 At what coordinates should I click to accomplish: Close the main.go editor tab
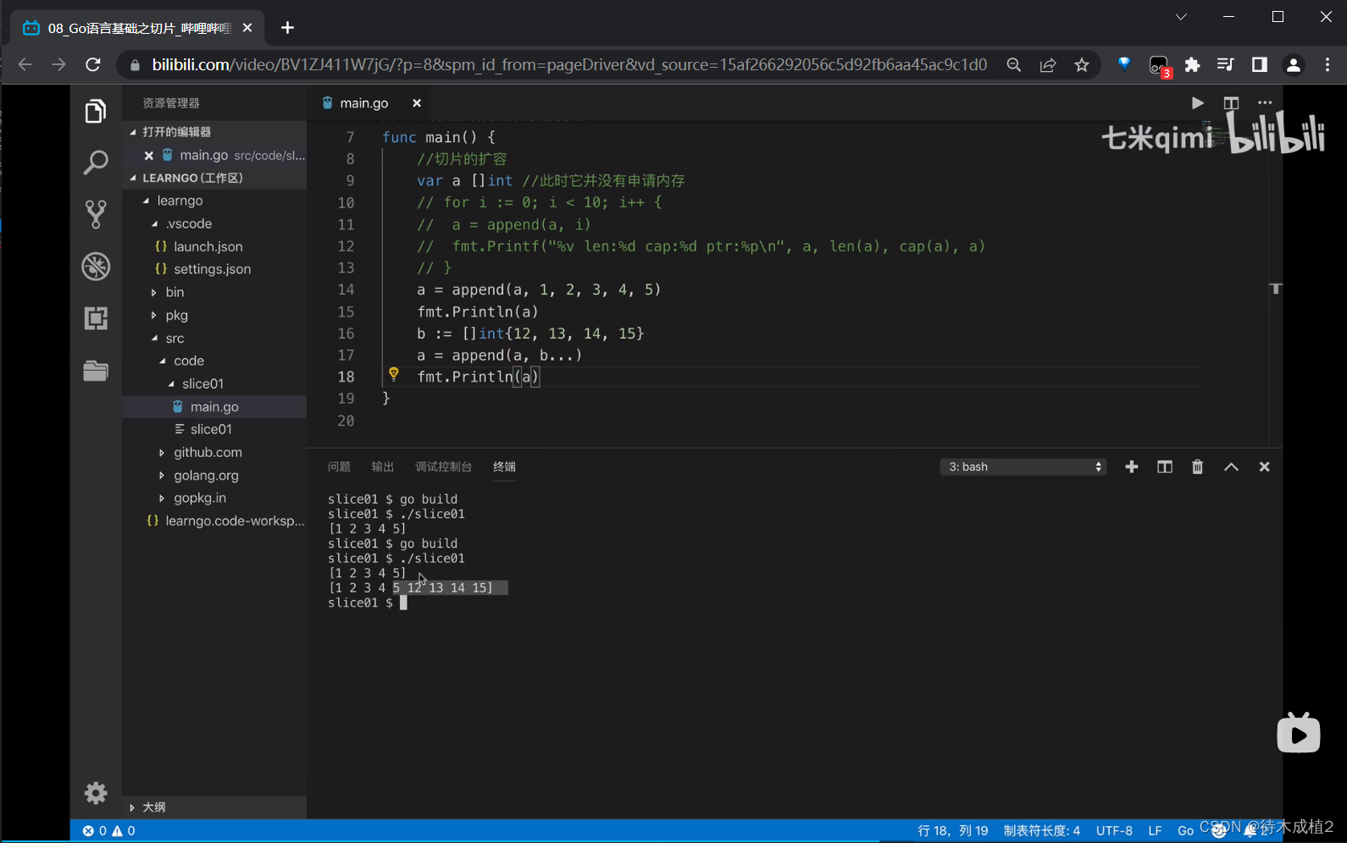417,103
